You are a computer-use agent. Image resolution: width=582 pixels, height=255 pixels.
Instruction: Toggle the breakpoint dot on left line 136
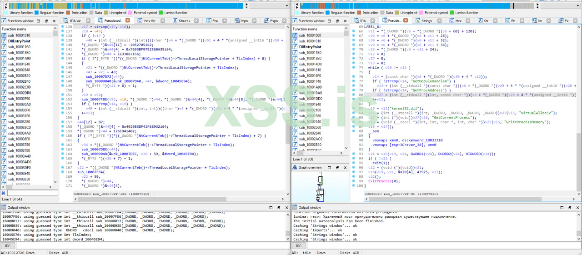click(62, 27)
